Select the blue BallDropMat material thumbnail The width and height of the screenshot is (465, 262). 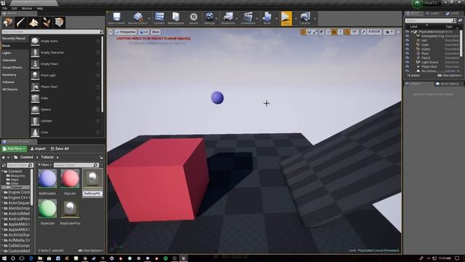(47, 178)
